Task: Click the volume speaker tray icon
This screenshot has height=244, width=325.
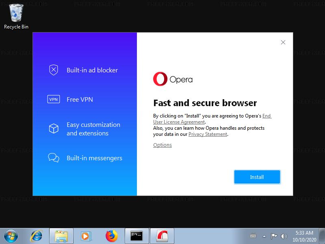Action: point(284,236)
